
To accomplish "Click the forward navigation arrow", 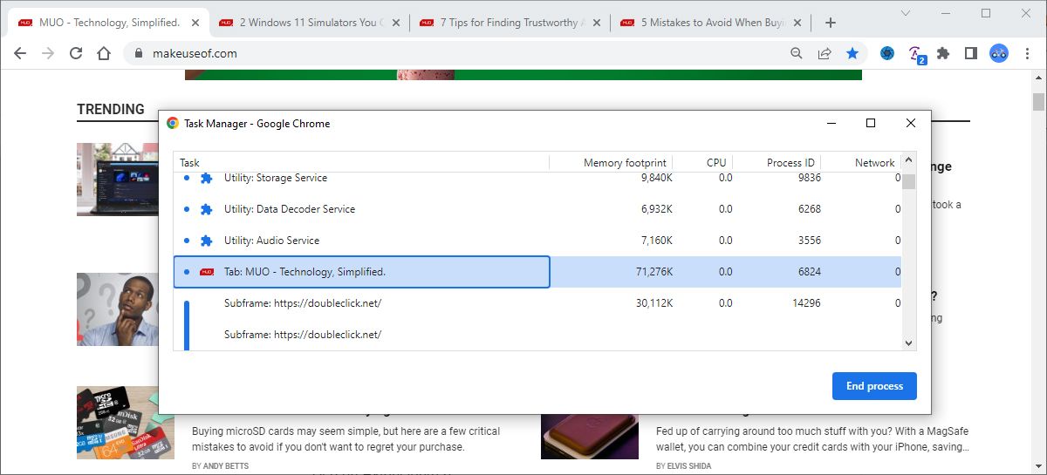I will point(48,53).
